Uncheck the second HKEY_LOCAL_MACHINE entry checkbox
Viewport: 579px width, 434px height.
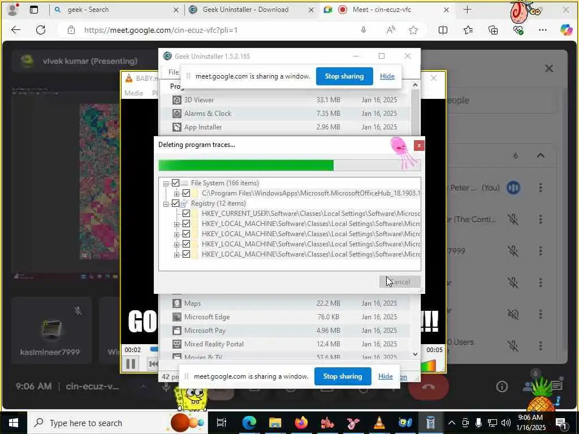[x=186, y=233]
